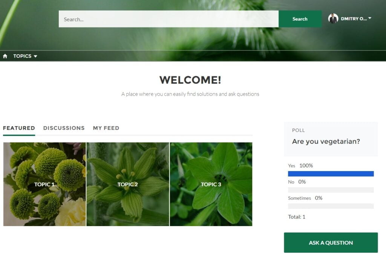This screenshot has width=386, height=275.
Task: Expand the Topics navigation menu
Action: pyautogui.click(x=25, y=56)
